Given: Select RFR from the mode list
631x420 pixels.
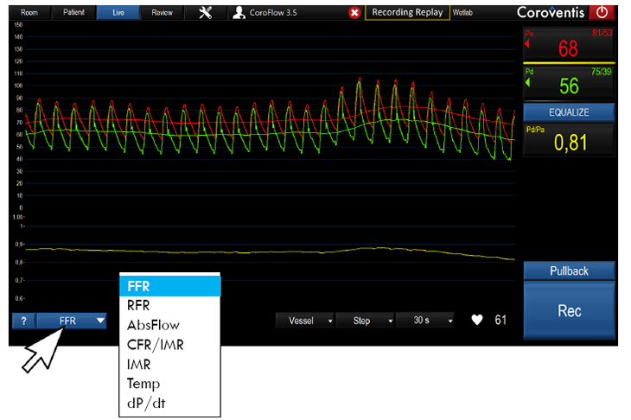Looking at the screenshot, I should pos(138,304).
